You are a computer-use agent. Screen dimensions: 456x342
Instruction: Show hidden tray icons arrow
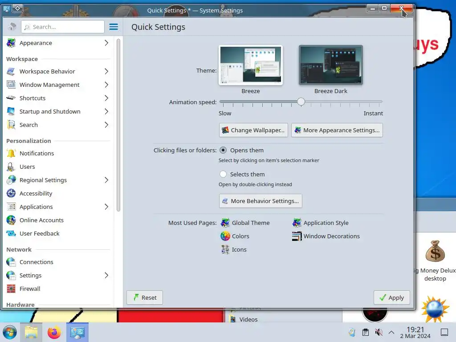(391, 332)
